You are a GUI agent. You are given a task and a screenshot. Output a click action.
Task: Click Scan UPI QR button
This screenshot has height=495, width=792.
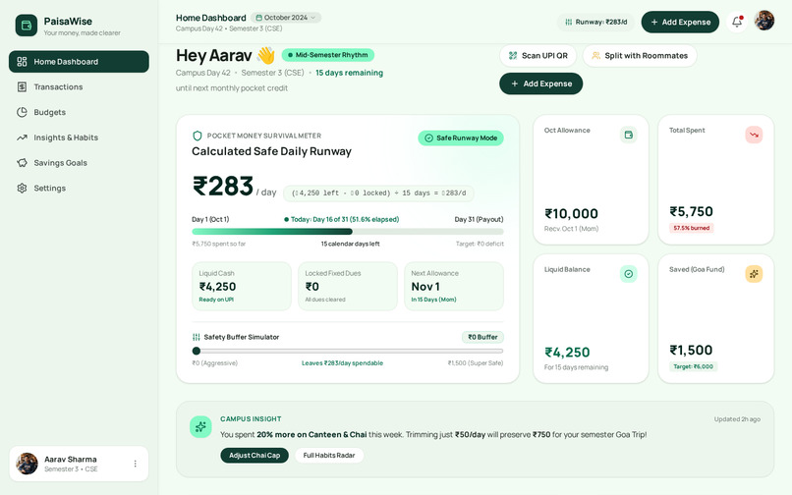point(538,56)
